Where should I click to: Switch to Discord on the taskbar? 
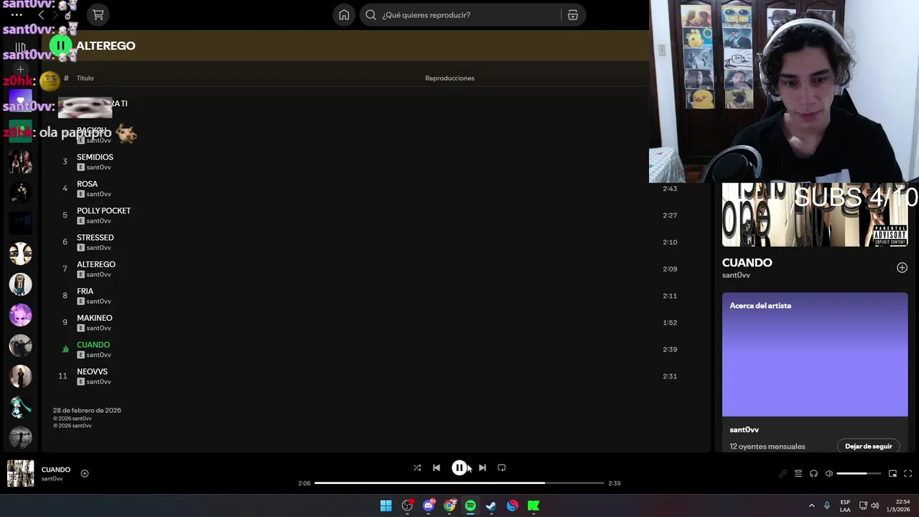point(429,506)
